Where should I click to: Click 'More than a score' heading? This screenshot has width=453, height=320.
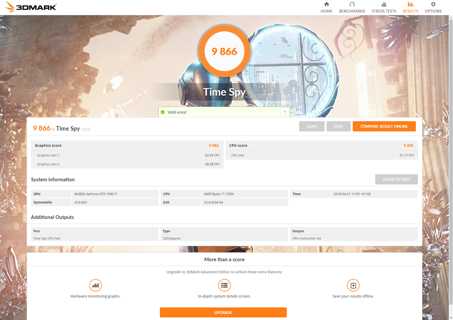224,259
